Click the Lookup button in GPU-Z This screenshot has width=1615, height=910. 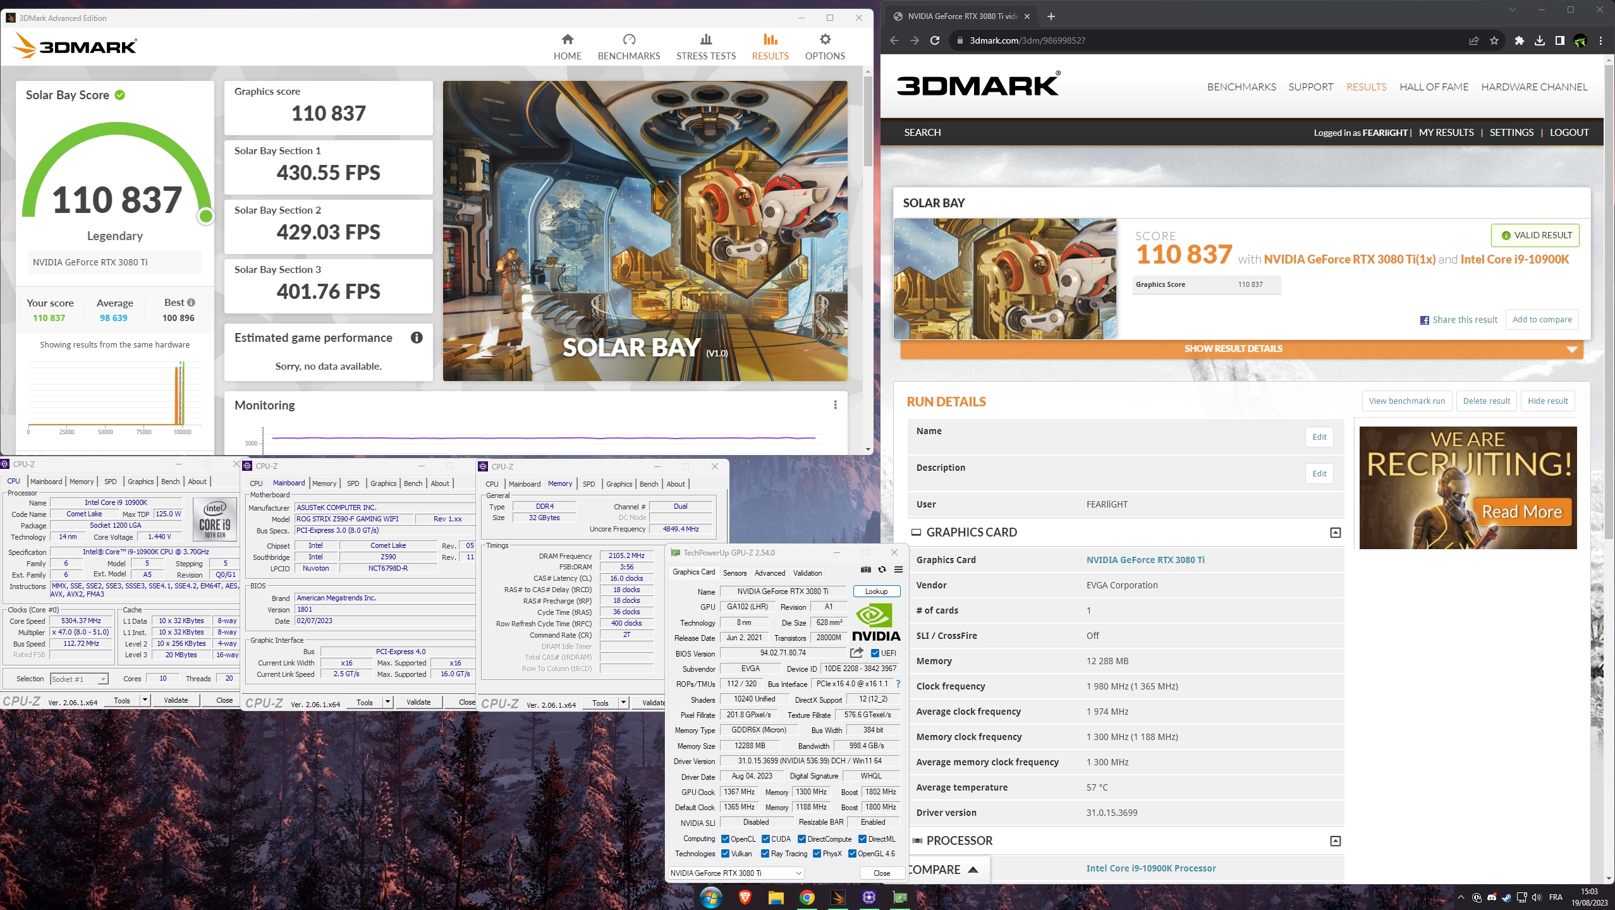click(876, 591)
